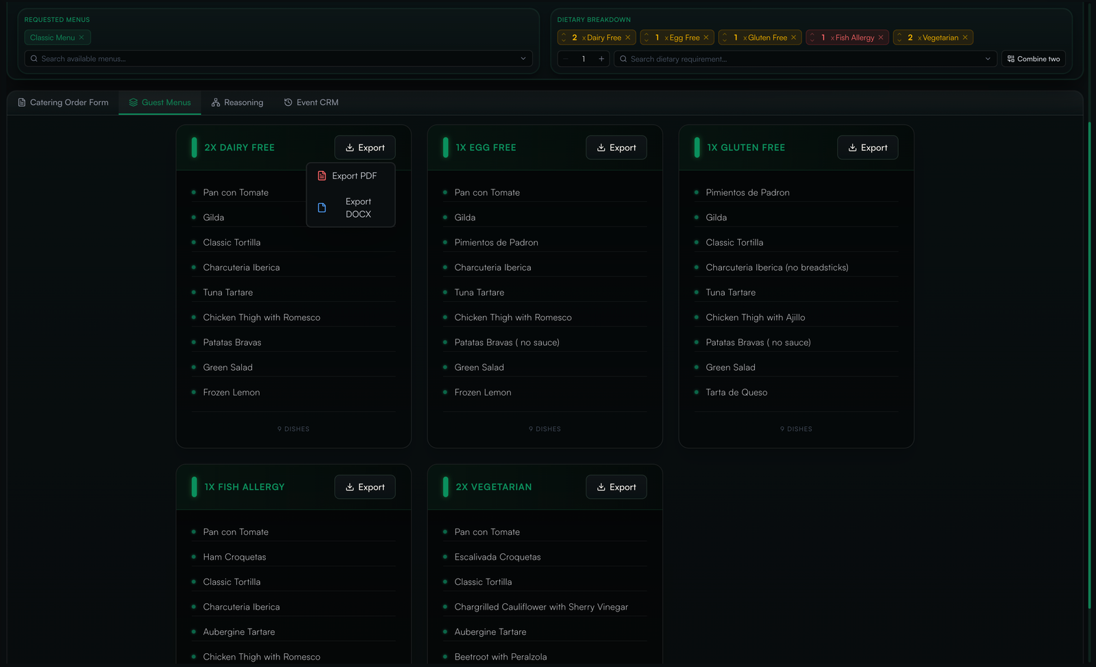Image resolution: width=1096 pixels, height=667 pixels.
Task: Select Classic Tortilla in the Vegetarian card
Action: point(483,582)
